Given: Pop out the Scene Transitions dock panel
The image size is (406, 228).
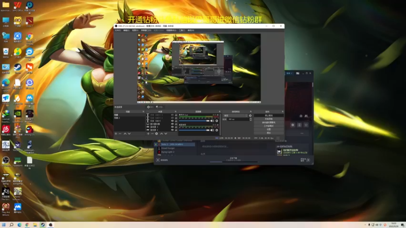Looking at the screenshot, I should point(251,111).
